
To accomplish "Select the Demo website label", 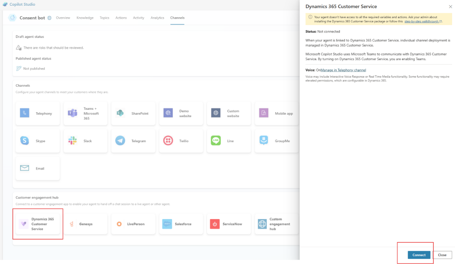I will point(185,114).
